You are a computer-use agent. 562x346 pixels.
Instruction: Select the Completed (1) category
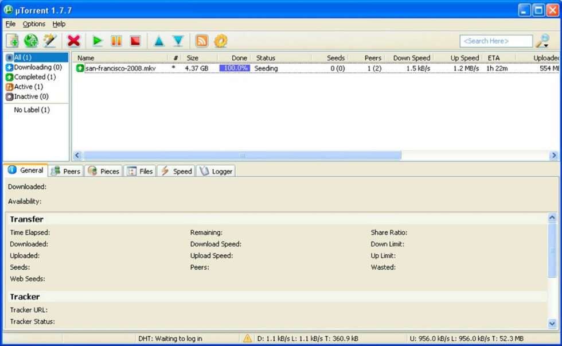31,77
